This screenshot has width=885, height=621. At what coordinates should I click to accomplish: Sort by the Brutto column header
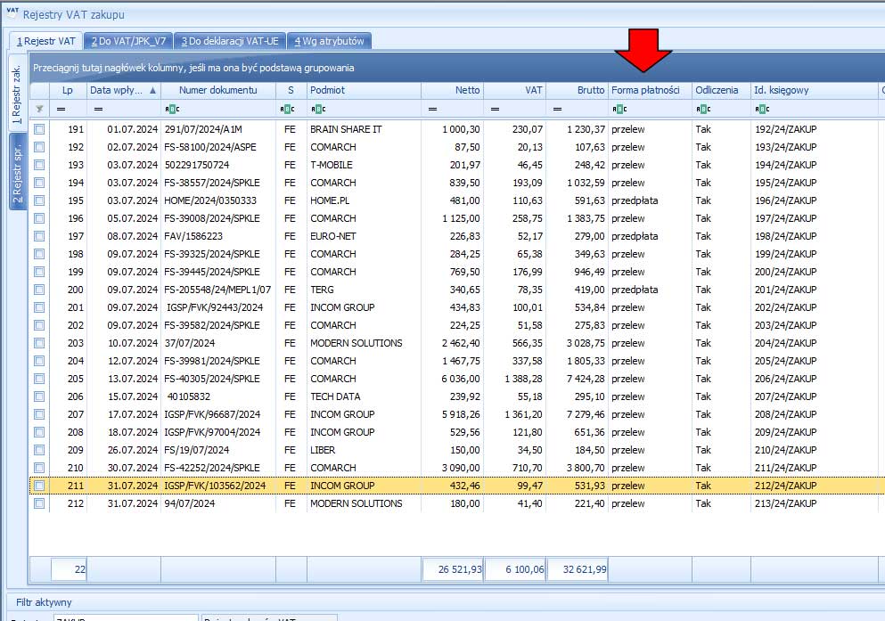(x=577, y=90)
